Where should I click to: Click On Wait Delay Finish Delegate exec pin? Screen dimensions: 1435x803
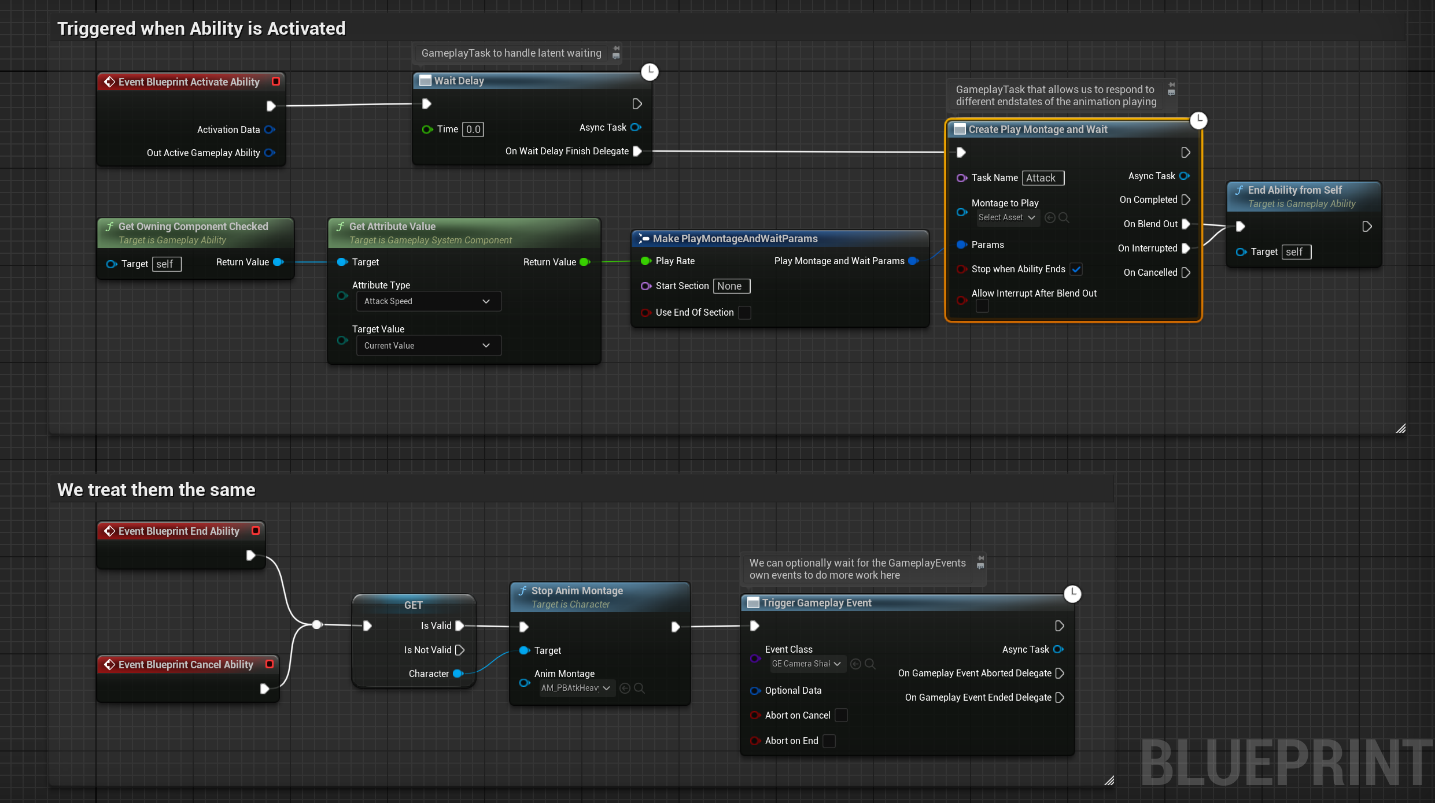637,151
